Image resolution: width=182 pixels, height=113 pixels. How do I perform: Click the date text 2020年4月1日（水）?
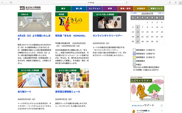[x=63, y=99]
